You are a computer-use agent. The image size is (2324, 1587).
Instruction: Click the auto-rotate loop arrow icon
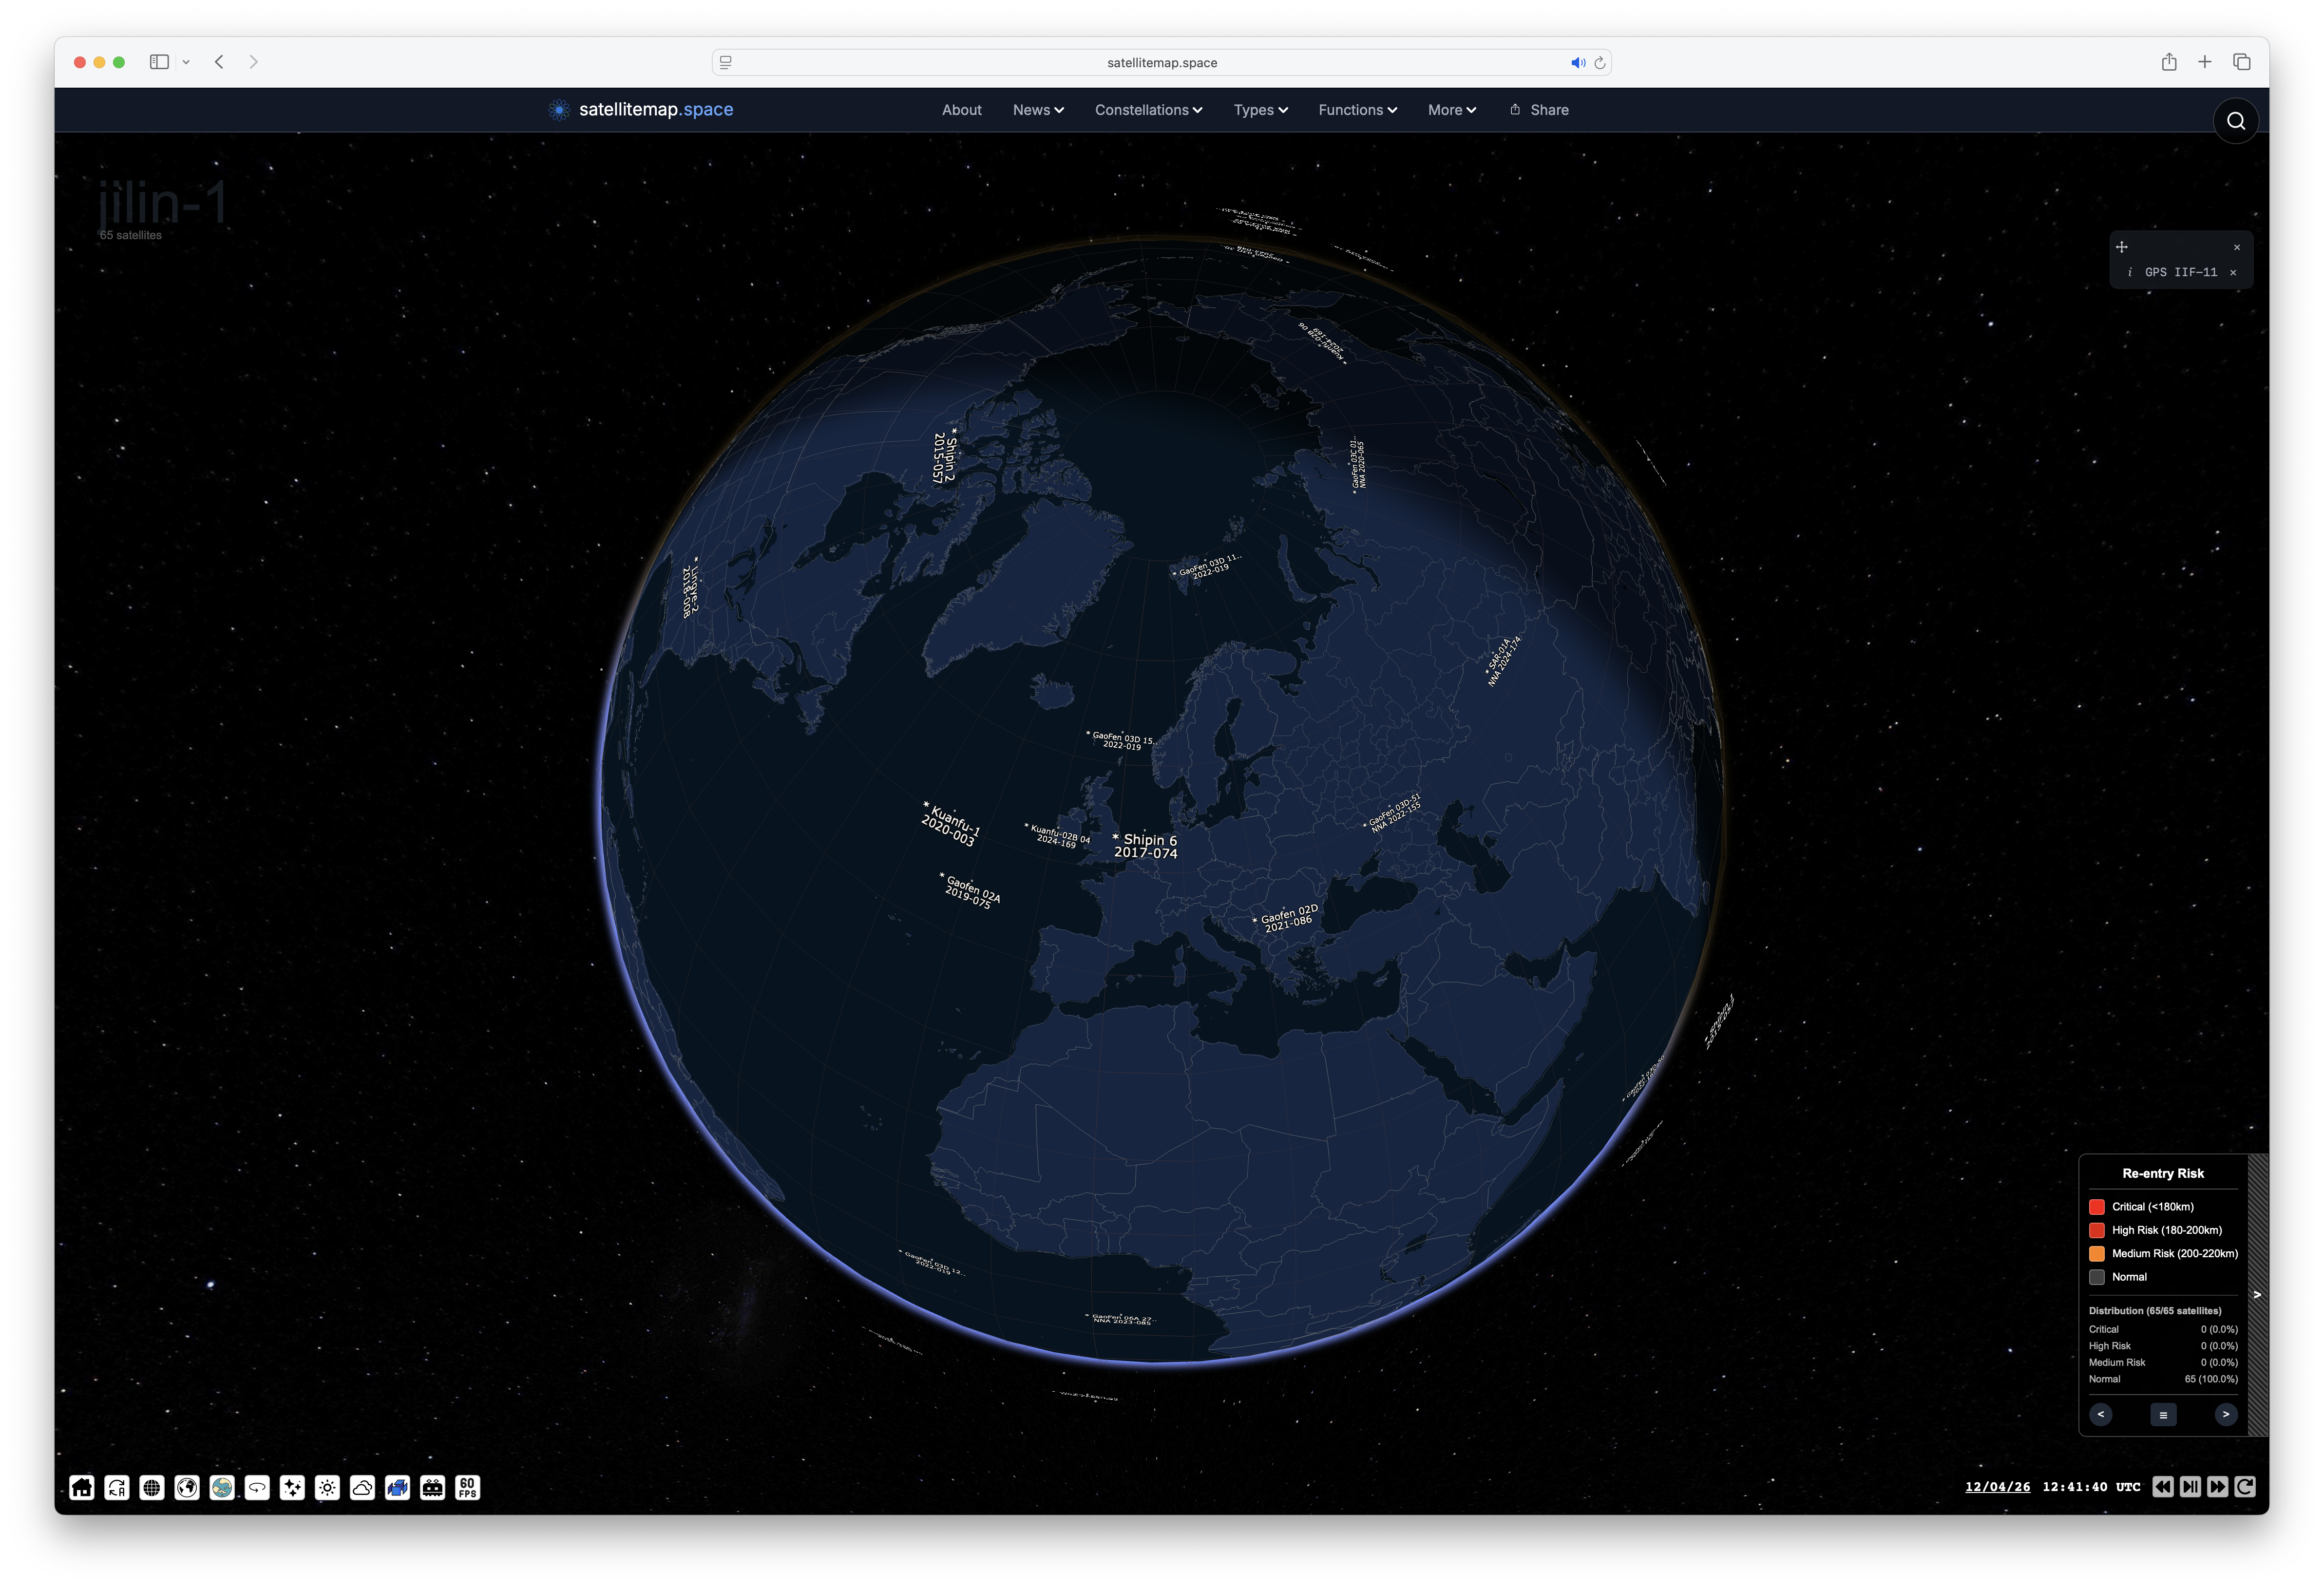pos(257,1487)
